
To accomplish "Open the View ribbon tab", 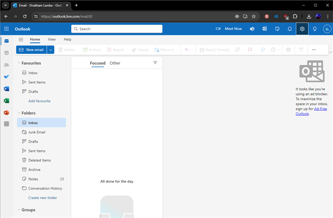I will click(x=52, y=39).
